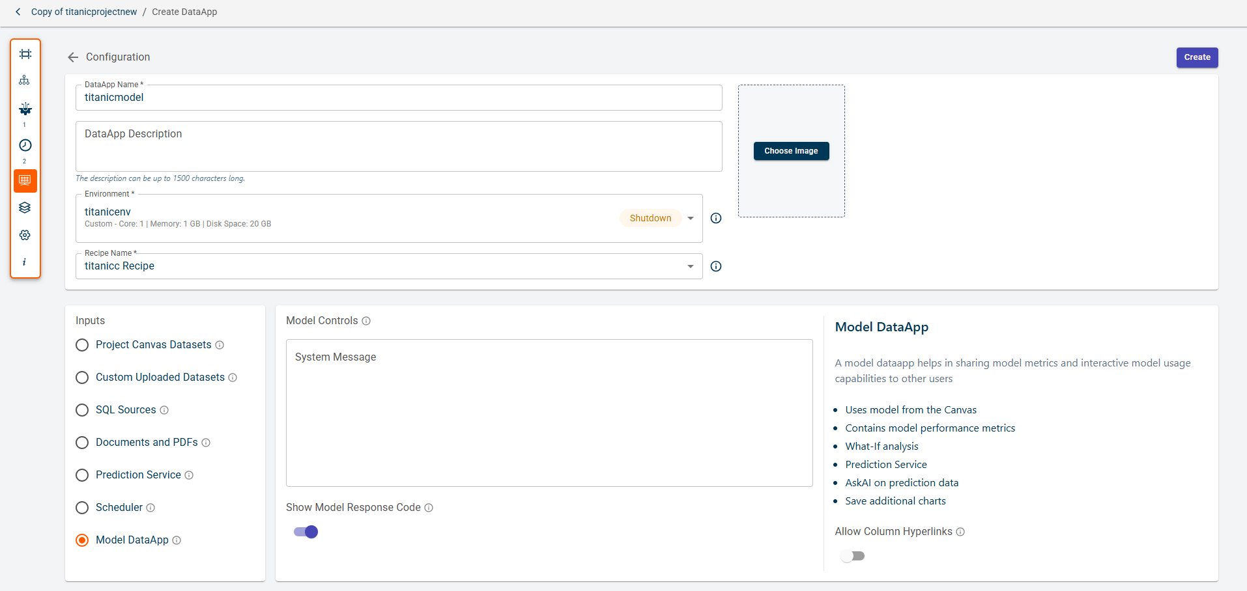Click the info icon beside the Environment field
Screen dimensions: 1247x591
(715, 218)
